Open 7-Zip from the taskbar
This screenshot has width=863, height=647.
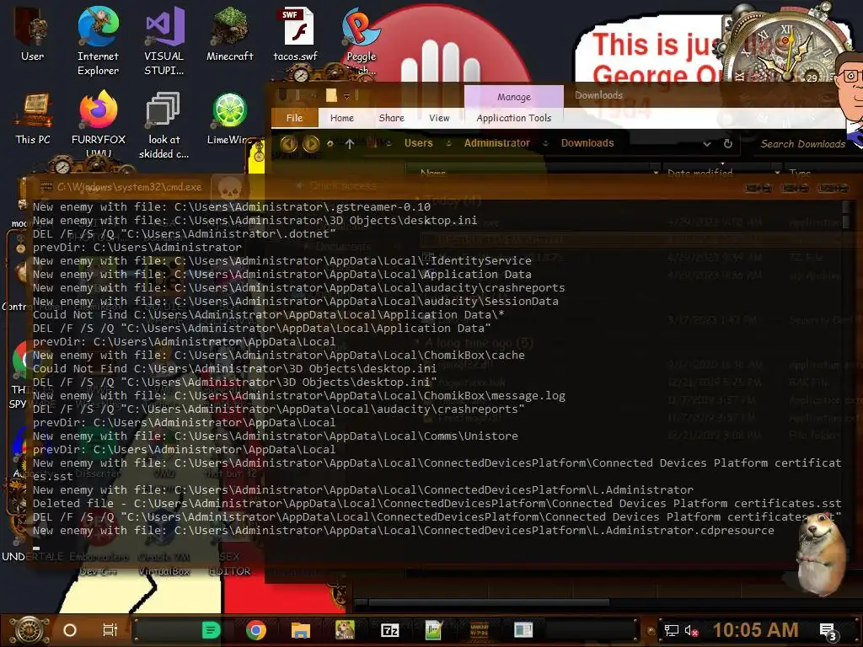click(x=390, y=630)
